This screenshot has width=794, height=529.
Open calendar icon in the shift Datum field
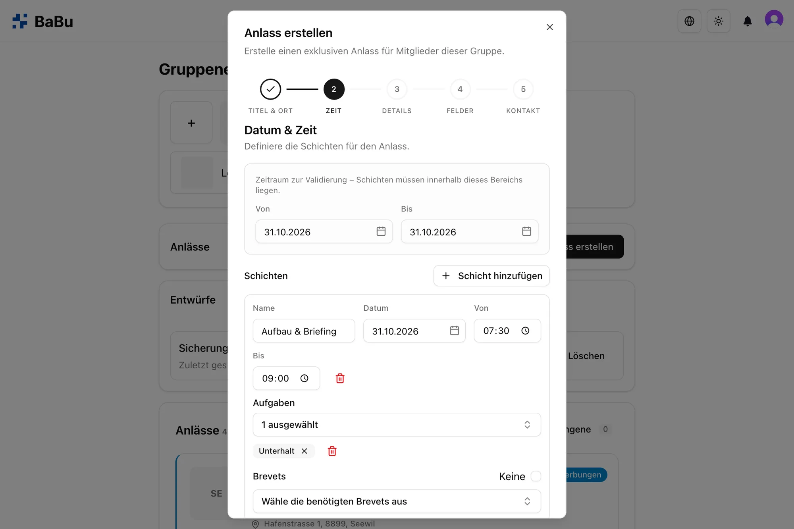tap(454, 331)
